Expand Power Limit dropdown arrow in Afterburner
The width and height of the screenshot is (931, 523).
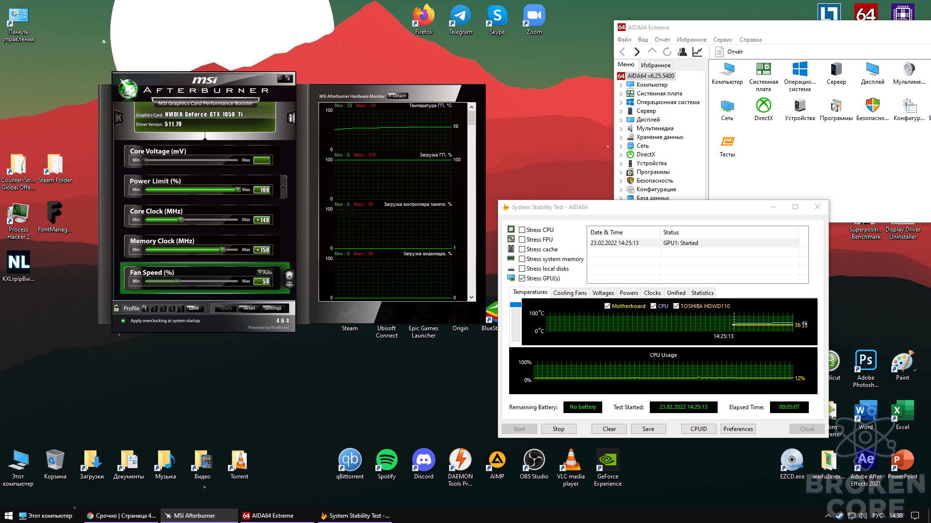coord(283,188)
